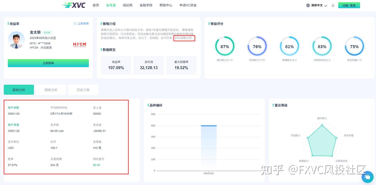Open the notification bell
Image resolution: width=376 pixels, height=185 pixels.
point(333,5)
